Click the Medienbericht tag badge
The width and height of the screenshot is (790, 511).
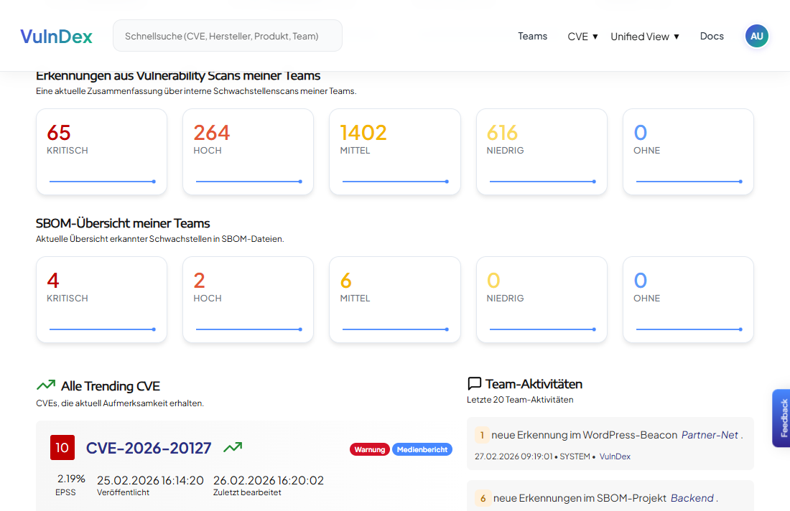tap(422, 449)
